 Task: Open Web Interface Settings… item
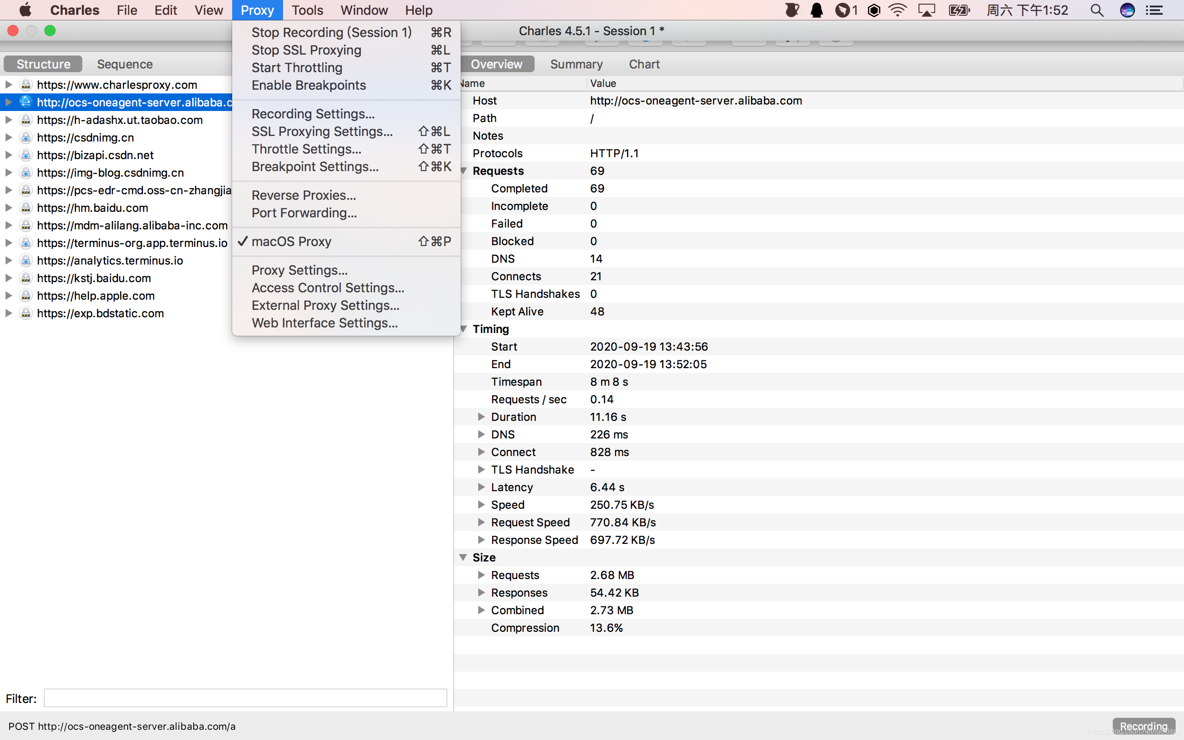(346, 323)
